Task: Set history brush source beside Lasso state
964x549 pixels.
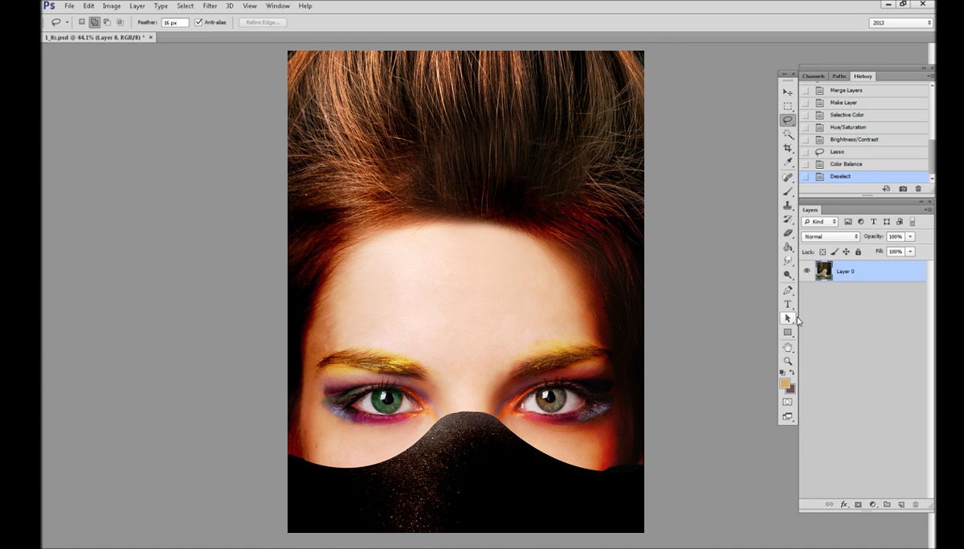Action: 806,152
